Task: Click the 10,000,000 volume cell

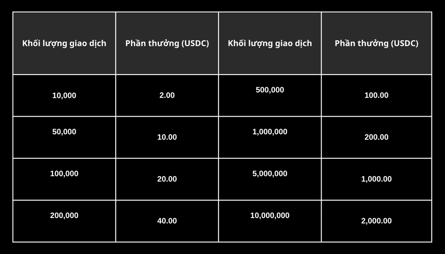Action: (270, 221)
